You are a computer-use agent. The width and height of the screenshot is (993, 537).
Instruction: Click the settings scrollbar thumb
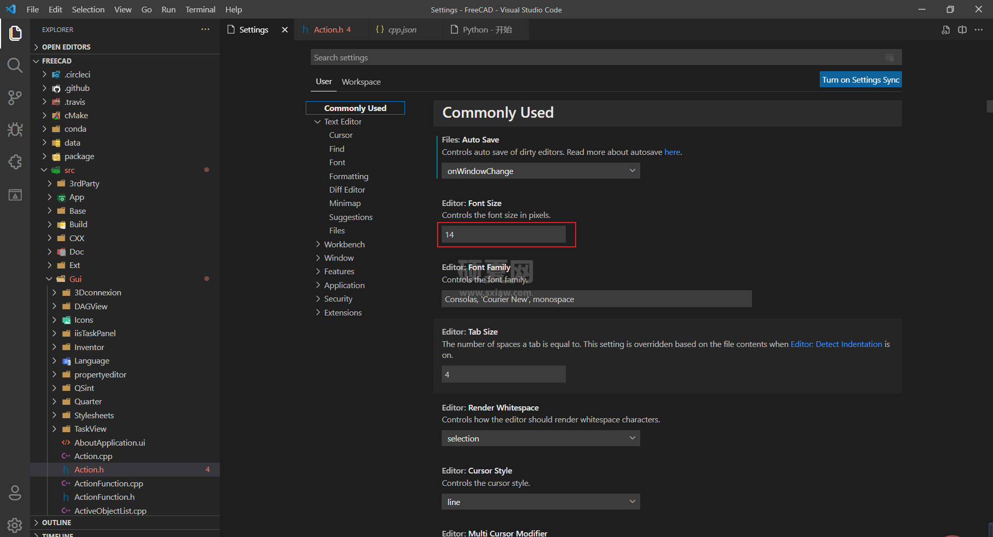989,106
